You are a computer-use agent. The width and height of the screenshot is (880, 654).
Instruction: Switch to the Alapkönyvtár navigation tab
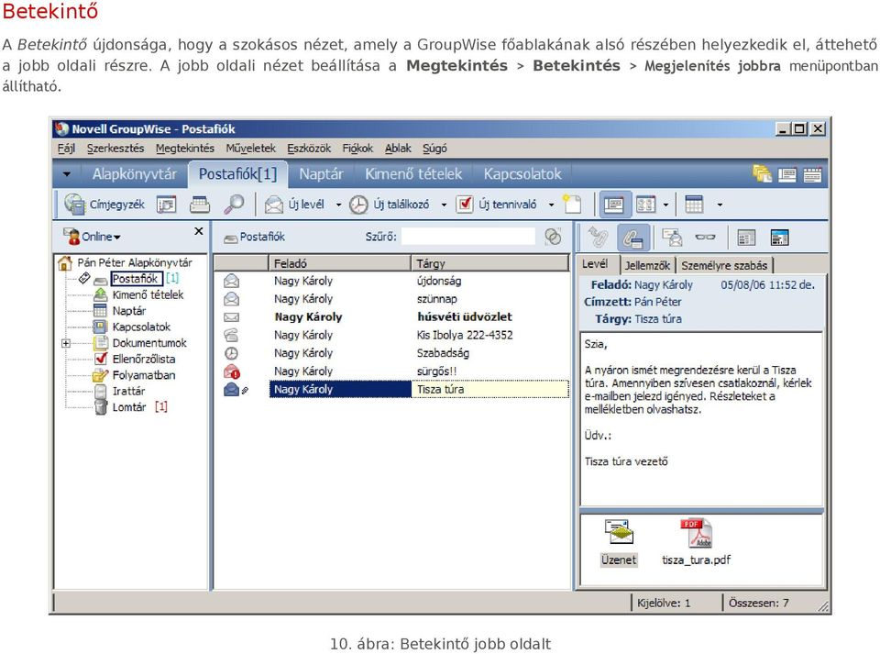[135, 174]
